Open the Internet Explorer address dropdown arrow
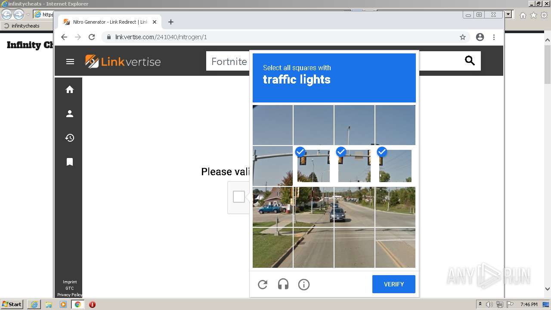 click(x=508, y=15)
